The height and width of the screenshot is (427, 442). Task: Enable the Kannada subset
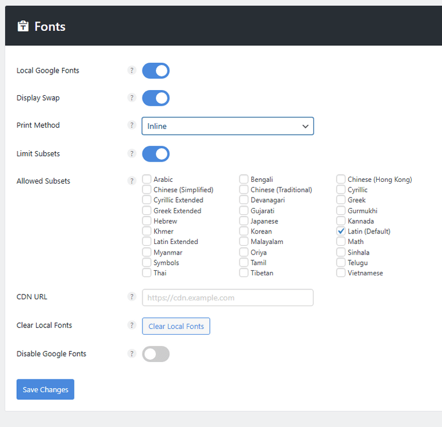click(x=341, y=221)
